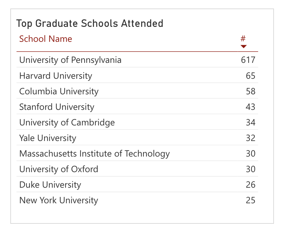The width and height of the screenshot is (285, 235).
Task: Click the 43 count for Stanford
Action: tap(251, 107)
